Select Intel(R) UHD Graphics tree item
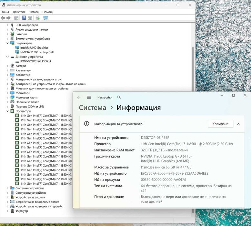Viewport: 251px width, 226px height. [x=34, y=47]
